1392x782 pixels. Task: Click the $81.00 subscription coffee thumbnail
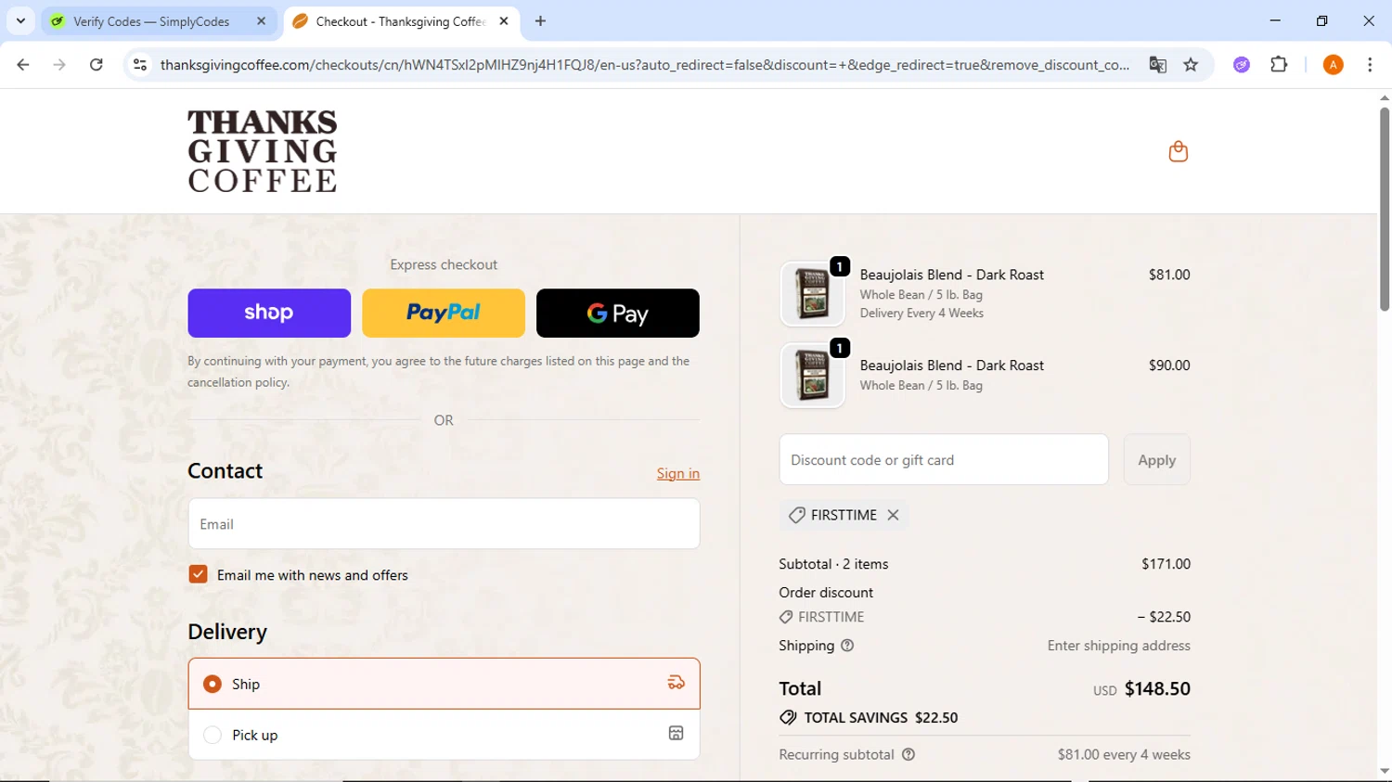tap(812, 293)
